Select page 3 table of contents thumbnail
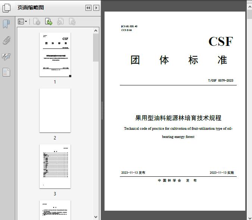 (x=55, y=166)
